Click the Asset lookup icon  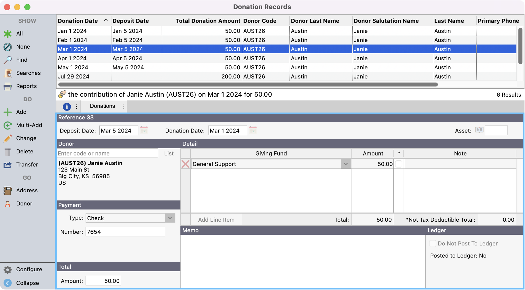tap(479, 130)
